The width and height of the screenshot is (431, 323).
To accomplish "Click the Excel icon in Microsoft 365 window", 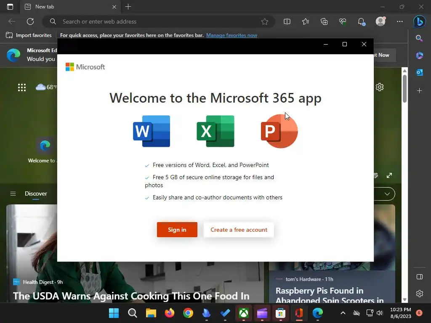I will coord(215,131).
